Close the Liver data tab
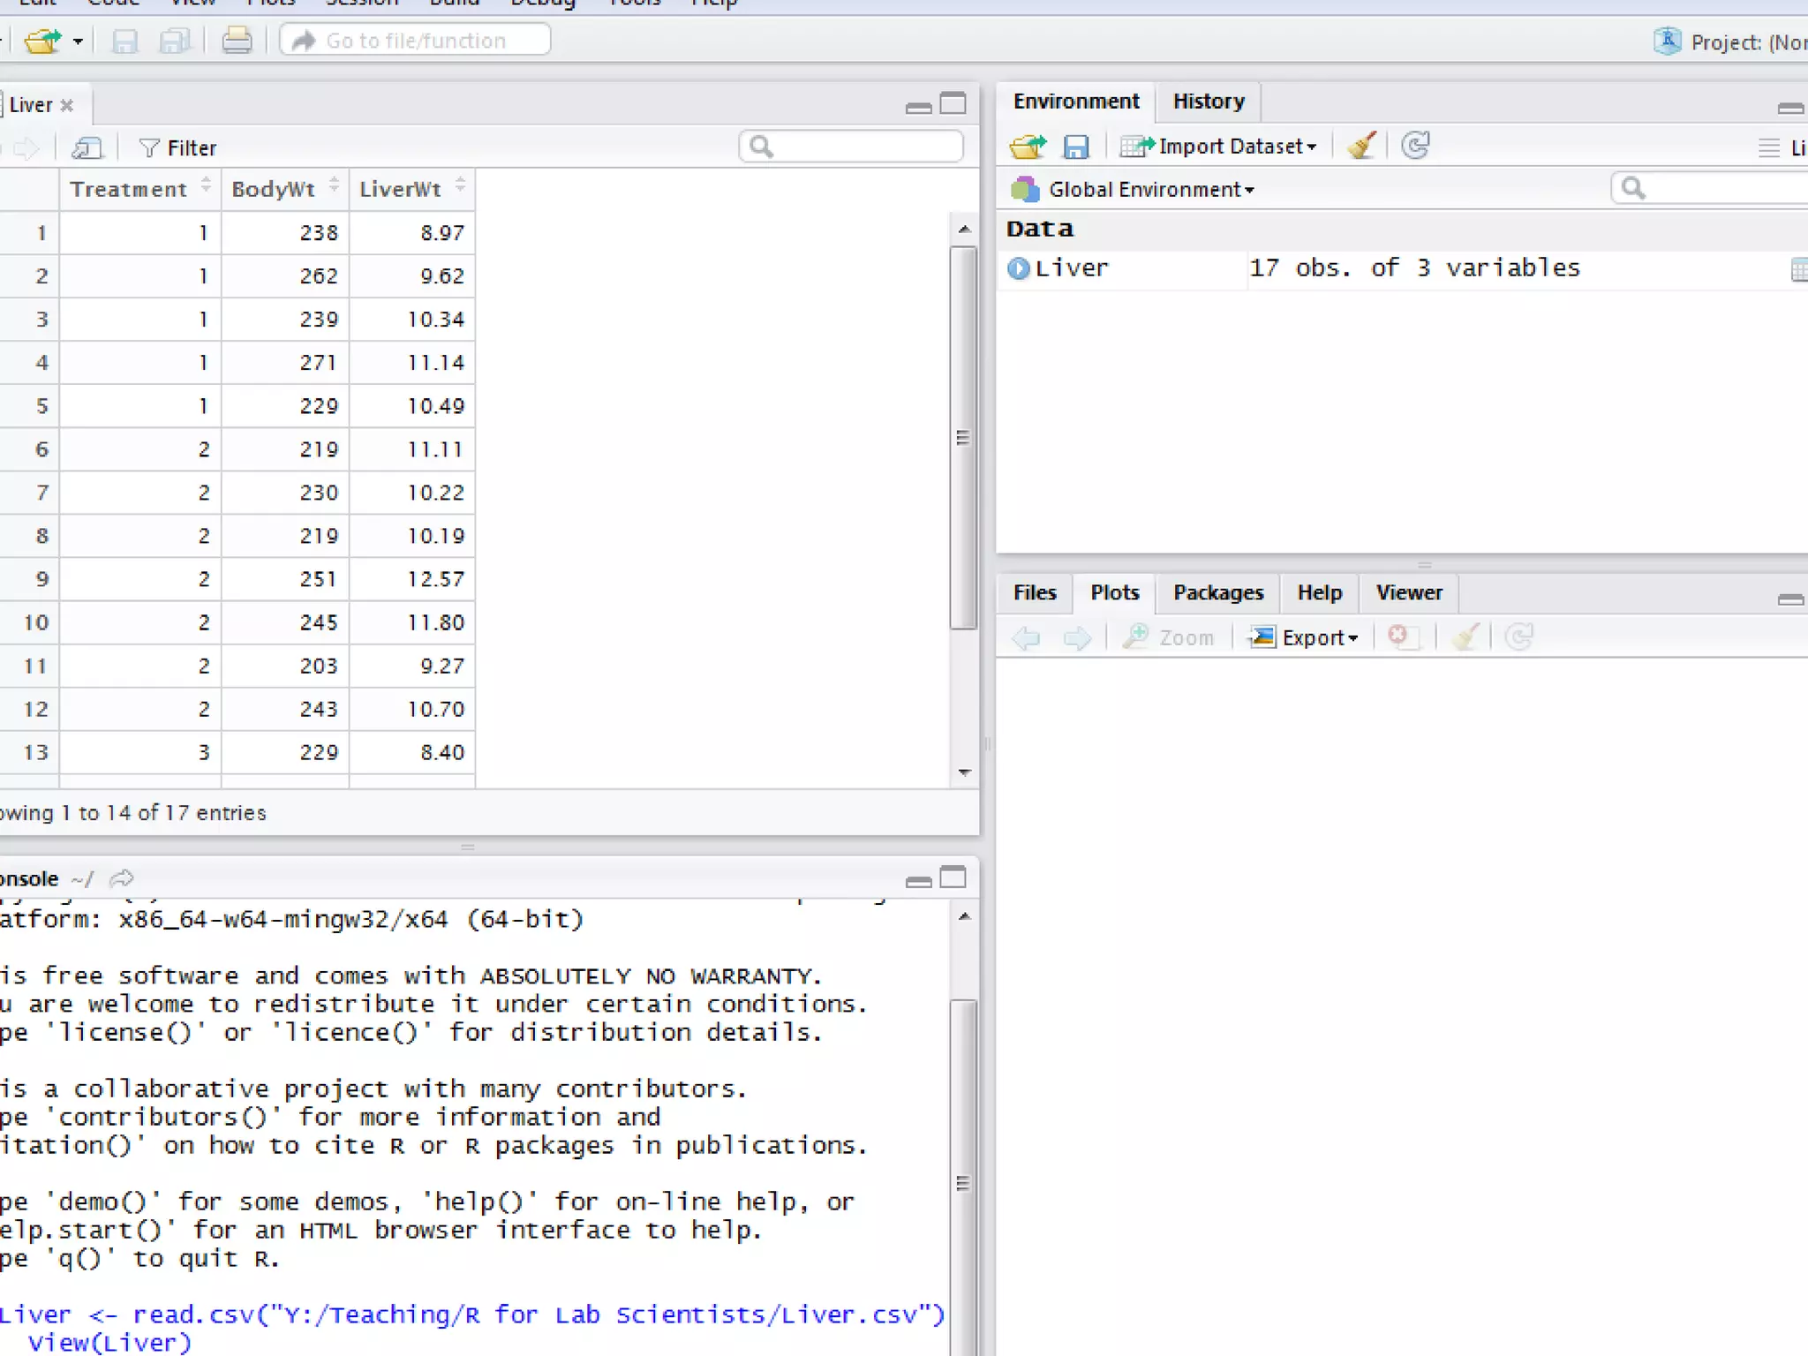 click(x=67, y=106)
